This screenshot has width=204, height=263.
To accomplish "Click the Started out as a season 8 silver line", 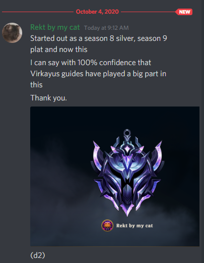I will [x=99, y=38].
